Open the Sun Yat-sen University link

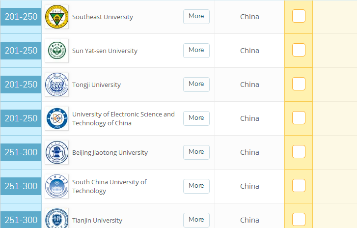[x=105, y=51]
